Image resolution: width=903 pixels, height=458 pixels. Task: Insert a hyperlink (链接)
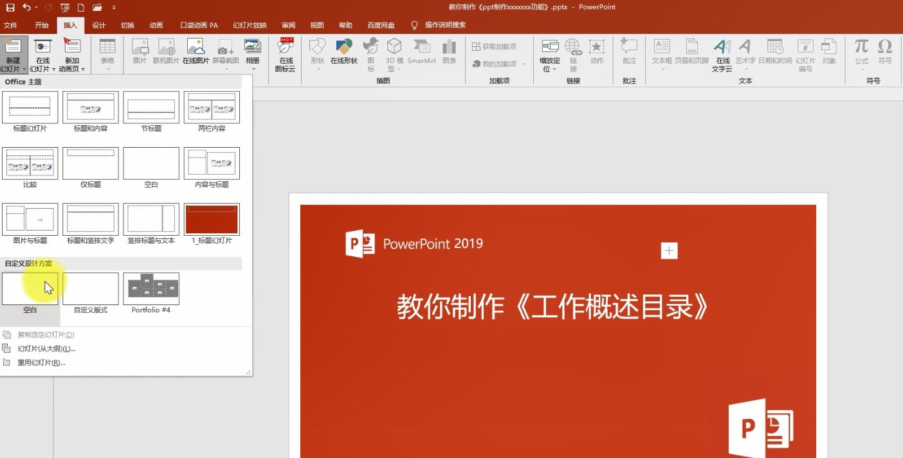tap(573, 55)
